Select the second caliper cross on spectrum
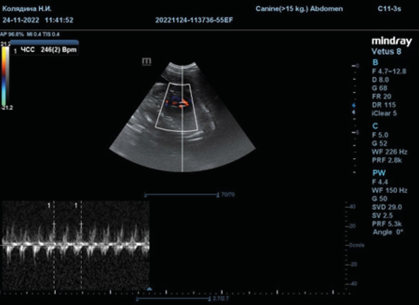This screenshot has width=419, height=305. point(81,224)
